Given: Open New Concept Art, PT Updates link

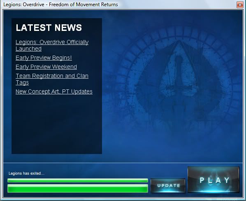Looking at the screenshot, I should [54, 91].
